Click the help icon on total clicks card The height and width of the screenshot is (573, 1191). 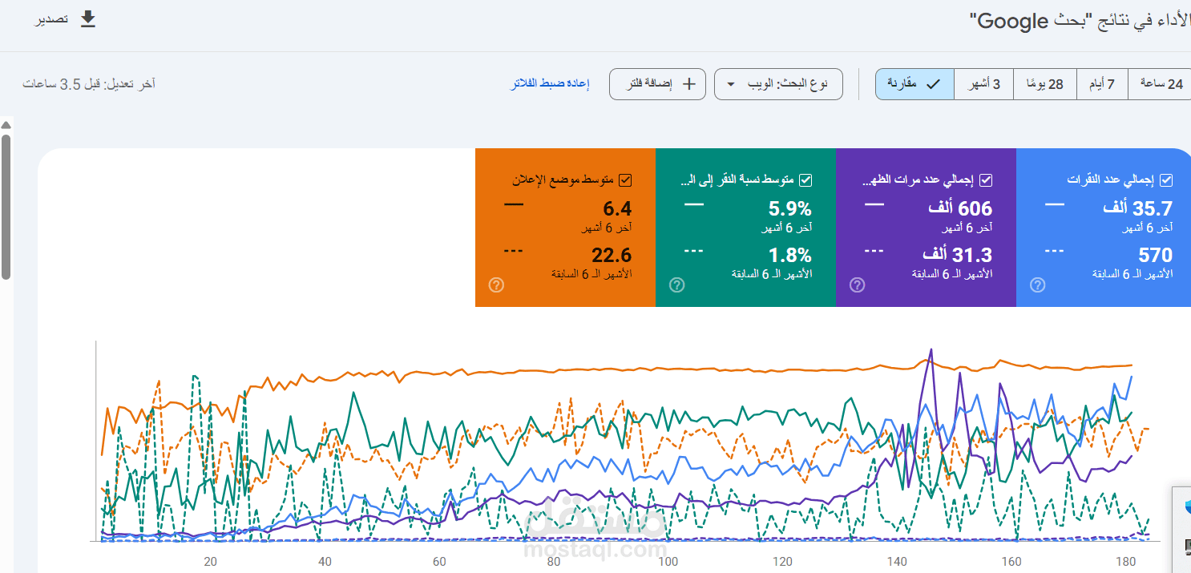click(1037, 284)
